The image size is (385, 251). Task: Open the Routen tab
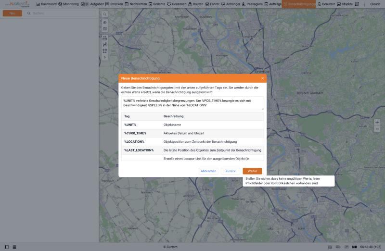(x=196, y=4)
